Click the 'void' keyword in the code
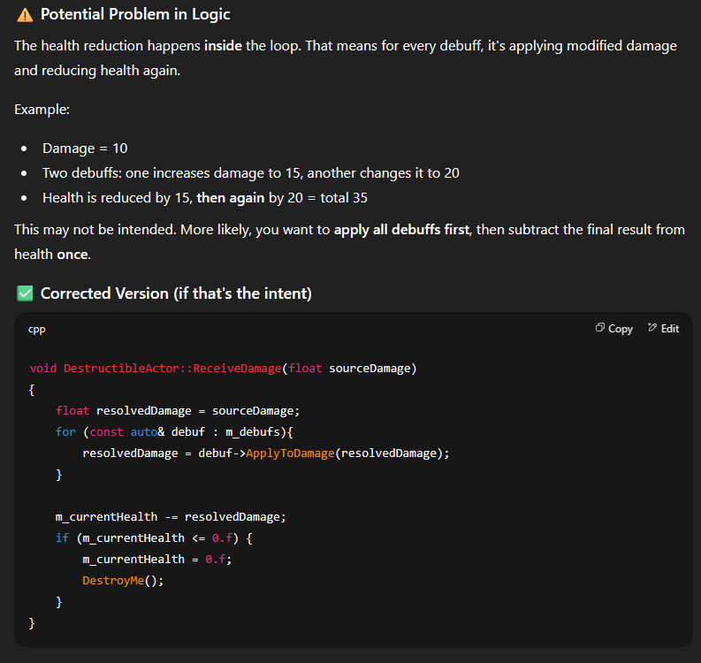 (x=43, y=369)
